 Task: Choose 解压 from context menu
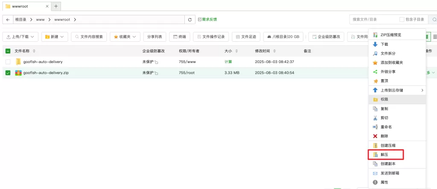[x=384, y=155]
